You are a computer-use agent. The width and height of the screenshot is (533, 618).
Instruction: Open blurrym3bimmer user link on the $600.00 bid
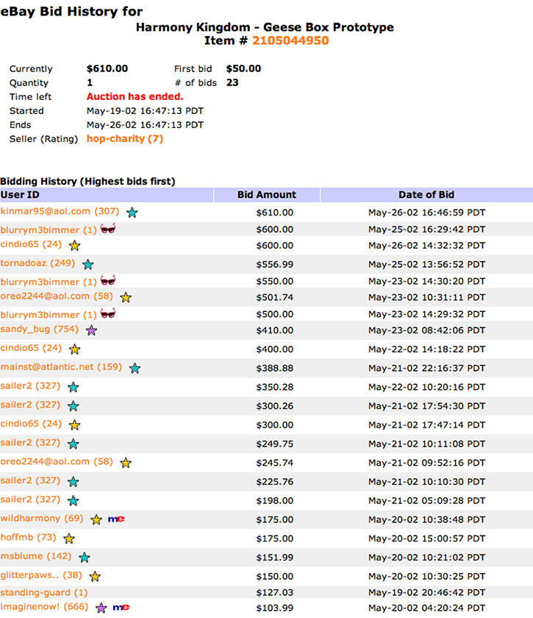coord(49,230)
